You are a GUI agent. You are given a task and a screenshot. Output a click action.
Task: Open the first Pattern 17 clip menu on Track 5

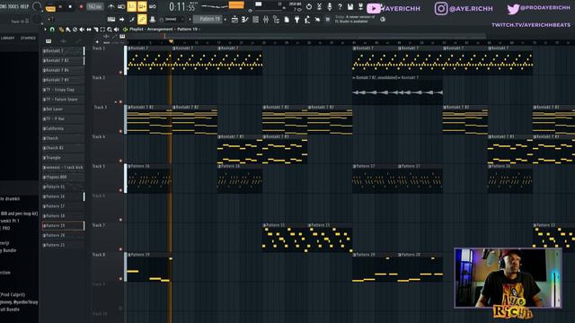click(355, 166)
